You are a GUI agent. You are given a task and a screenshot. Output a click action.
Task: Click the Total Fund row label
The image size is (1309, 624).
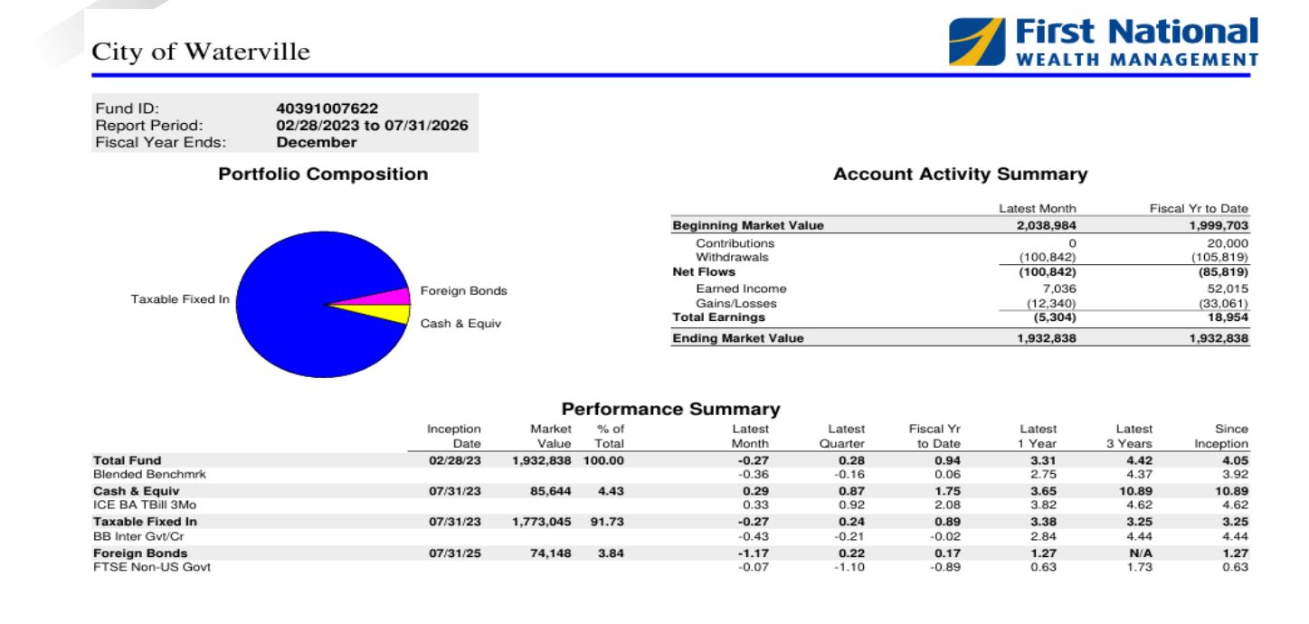coord(128,460)
